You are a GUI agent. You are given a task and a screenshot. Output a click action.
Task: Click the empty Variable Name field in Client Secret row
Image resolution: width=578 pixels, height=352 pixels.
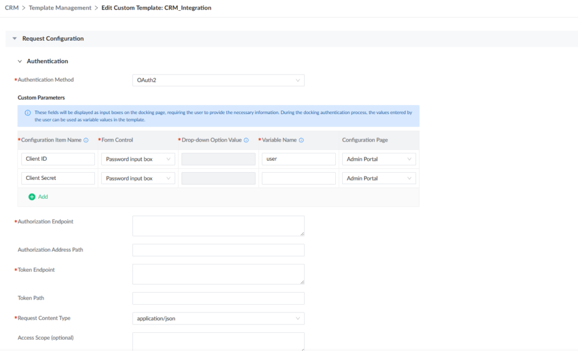tap(299, 178)
